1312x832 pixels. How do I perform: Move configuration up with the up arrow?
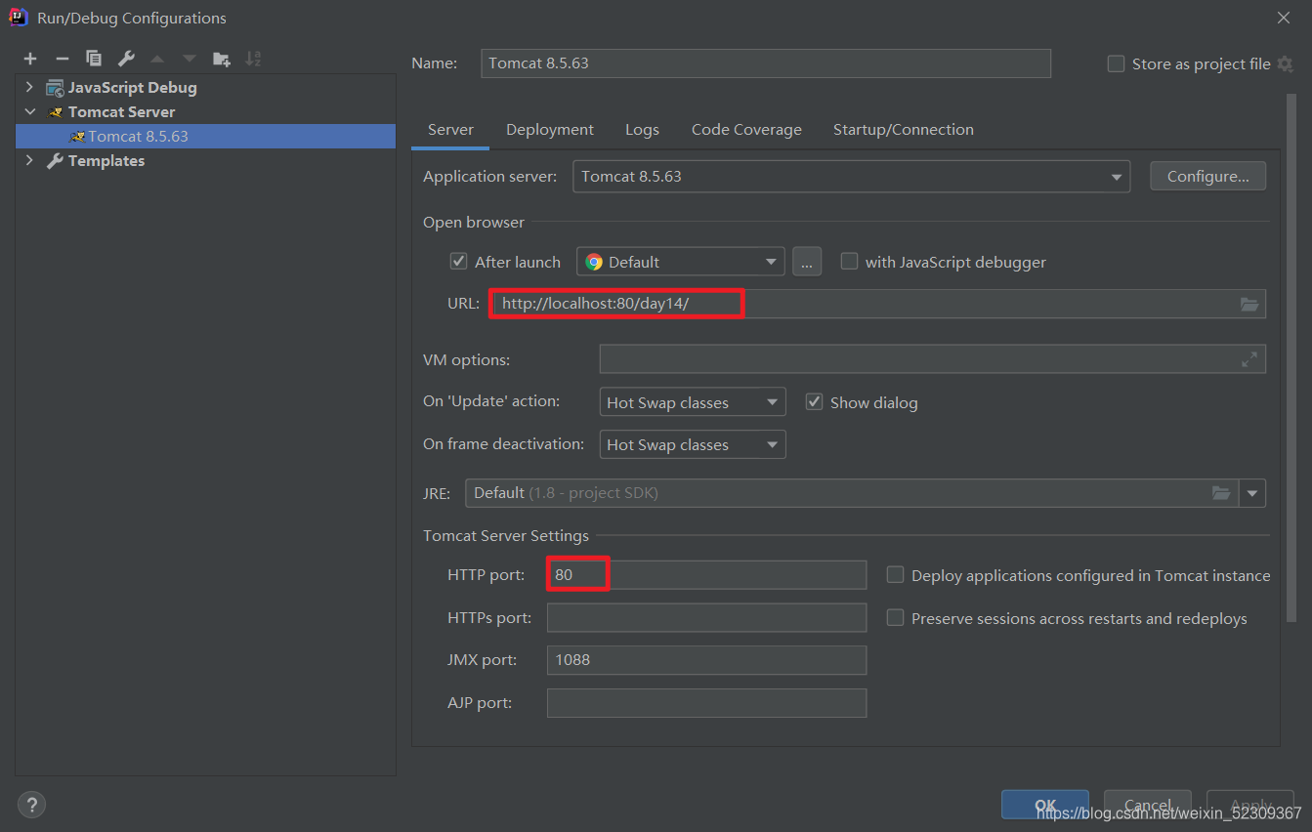pos(157,59)
